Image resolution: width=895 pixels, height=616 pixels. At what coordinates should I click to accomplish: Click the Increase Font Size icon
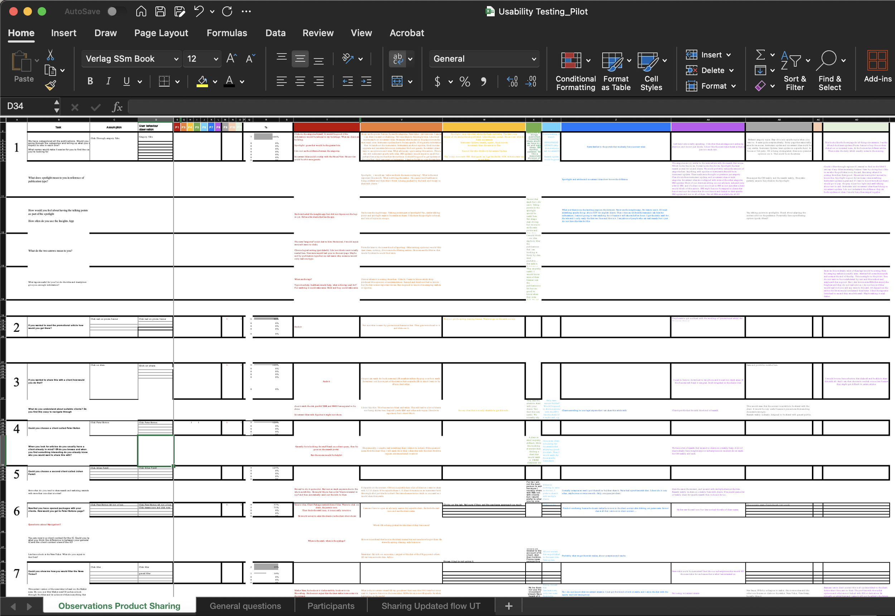(231, 59)
